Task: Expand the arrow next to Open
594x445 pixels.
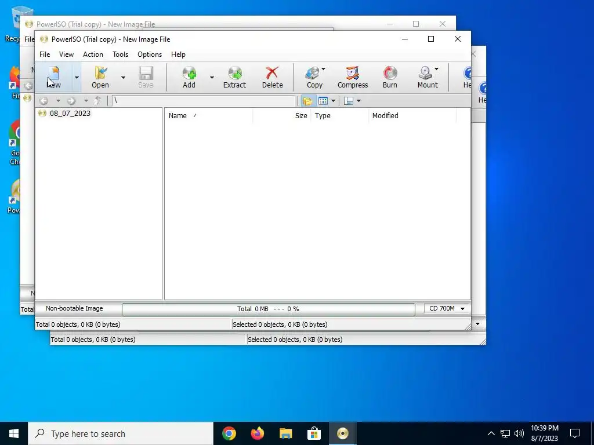Action: coord(123,77)
